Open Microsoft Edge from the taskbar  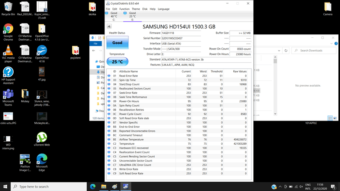click(x=93, y=187)
